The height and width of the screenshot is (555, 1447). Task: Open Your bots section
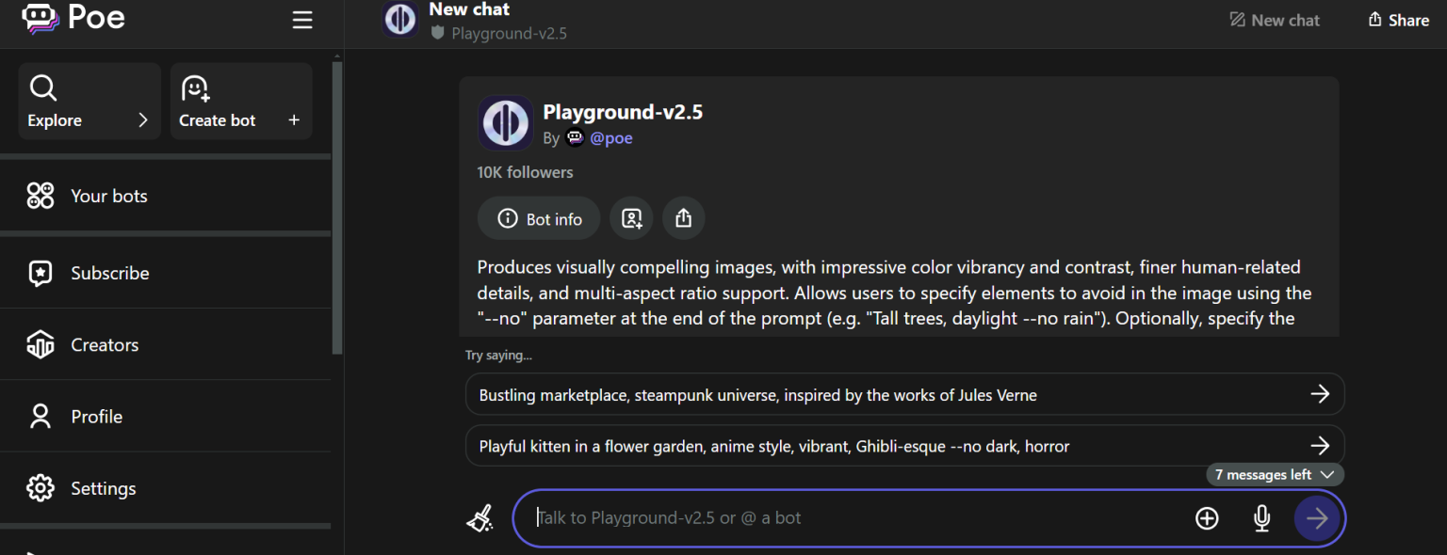coord(108,196)
